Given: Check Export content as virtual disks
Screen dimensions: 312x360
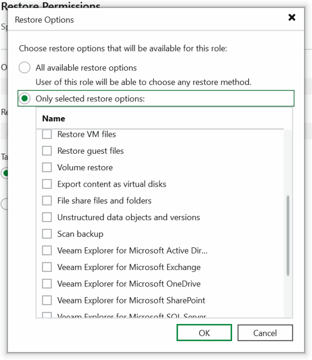Looking at the screenshot, I should click(x=47, y=184).
